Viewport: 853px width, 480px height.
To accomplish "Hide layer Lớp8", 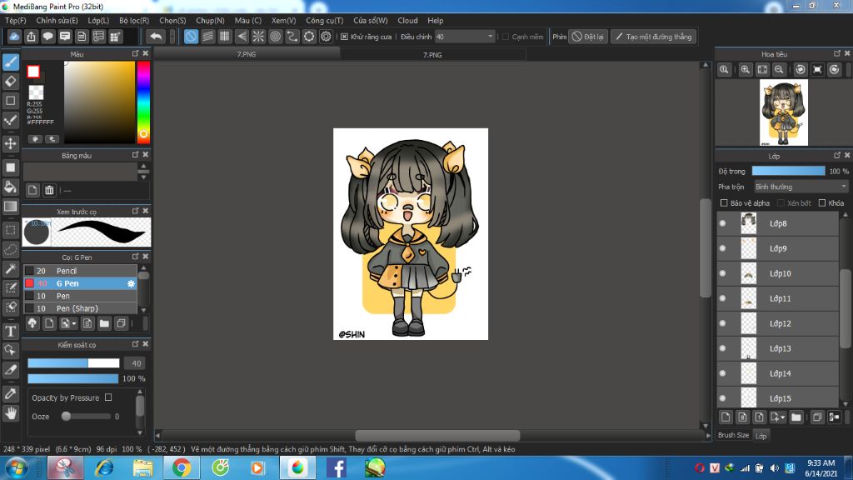I will pos(722,223).
